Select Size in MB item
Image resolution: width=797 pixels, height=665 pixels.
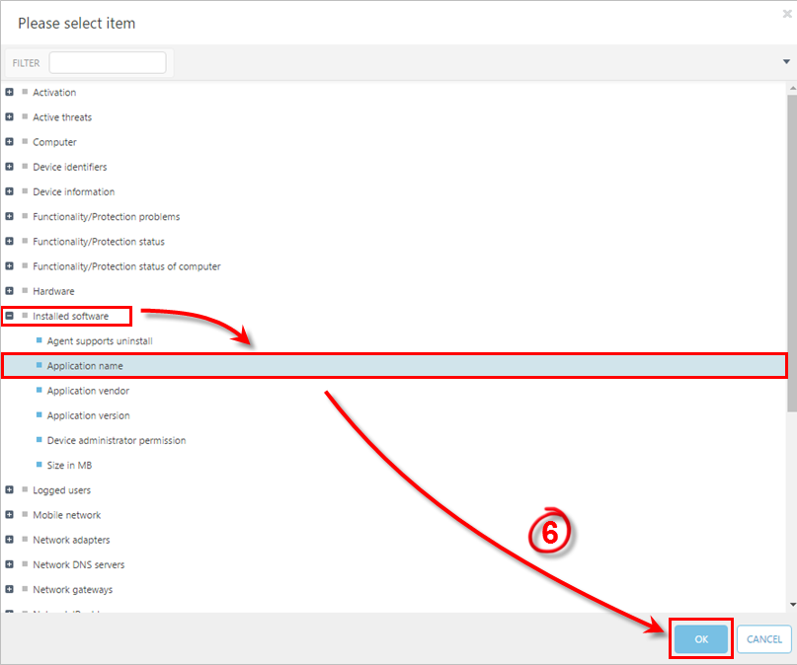[69, 466]
